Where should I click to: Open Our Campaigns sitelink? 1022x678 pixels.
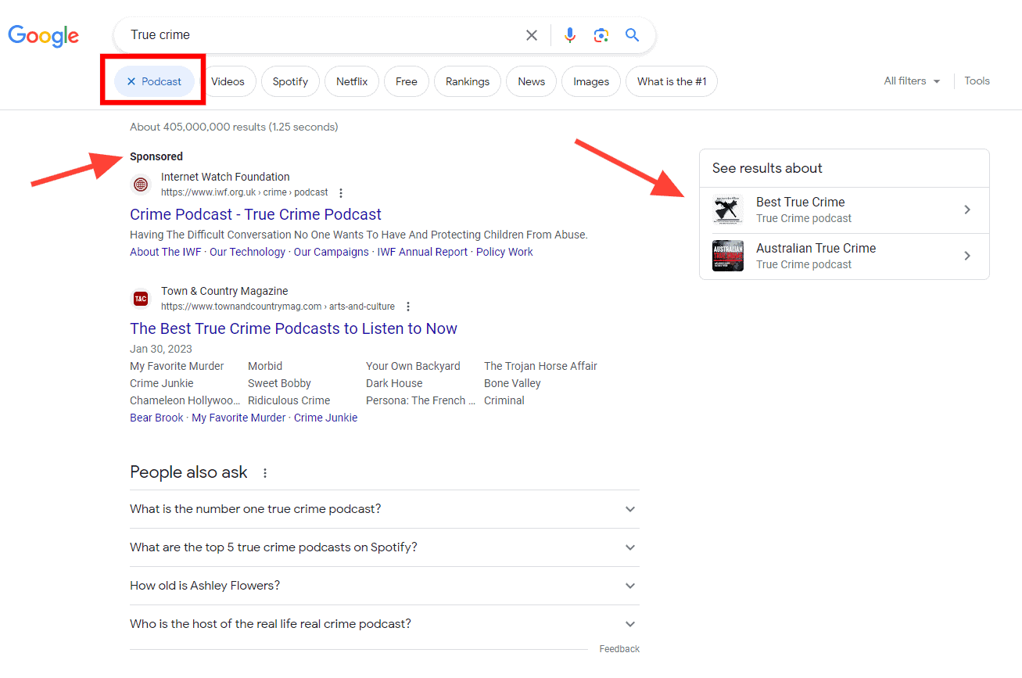331,252
